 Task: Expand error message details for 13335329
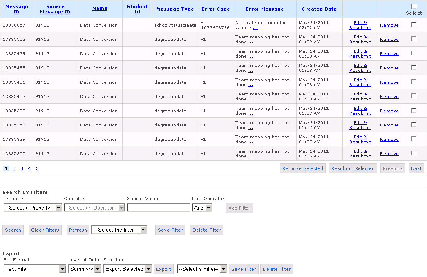click(251, 142)
